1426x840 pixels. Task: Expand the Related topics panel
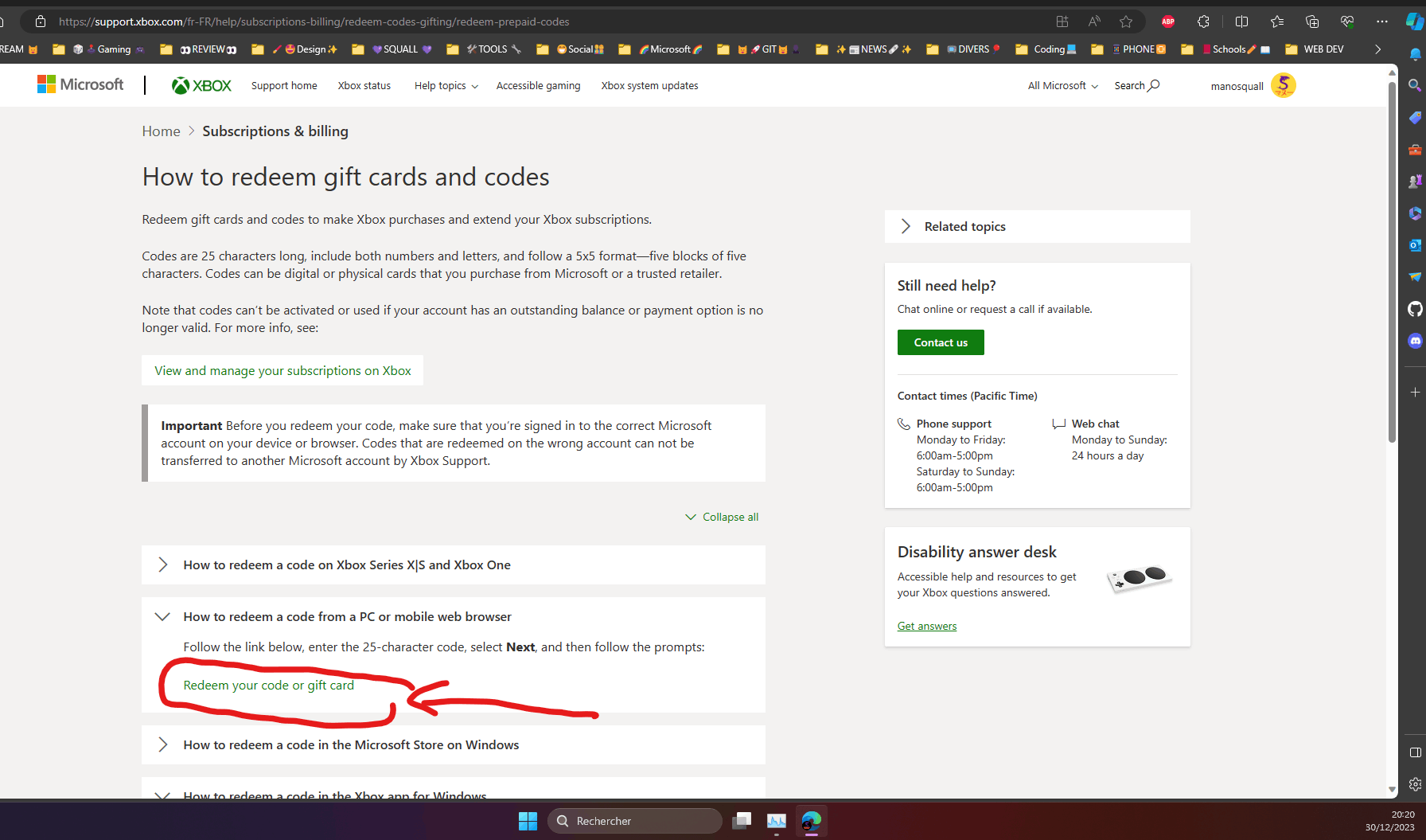click(1037, 227)
